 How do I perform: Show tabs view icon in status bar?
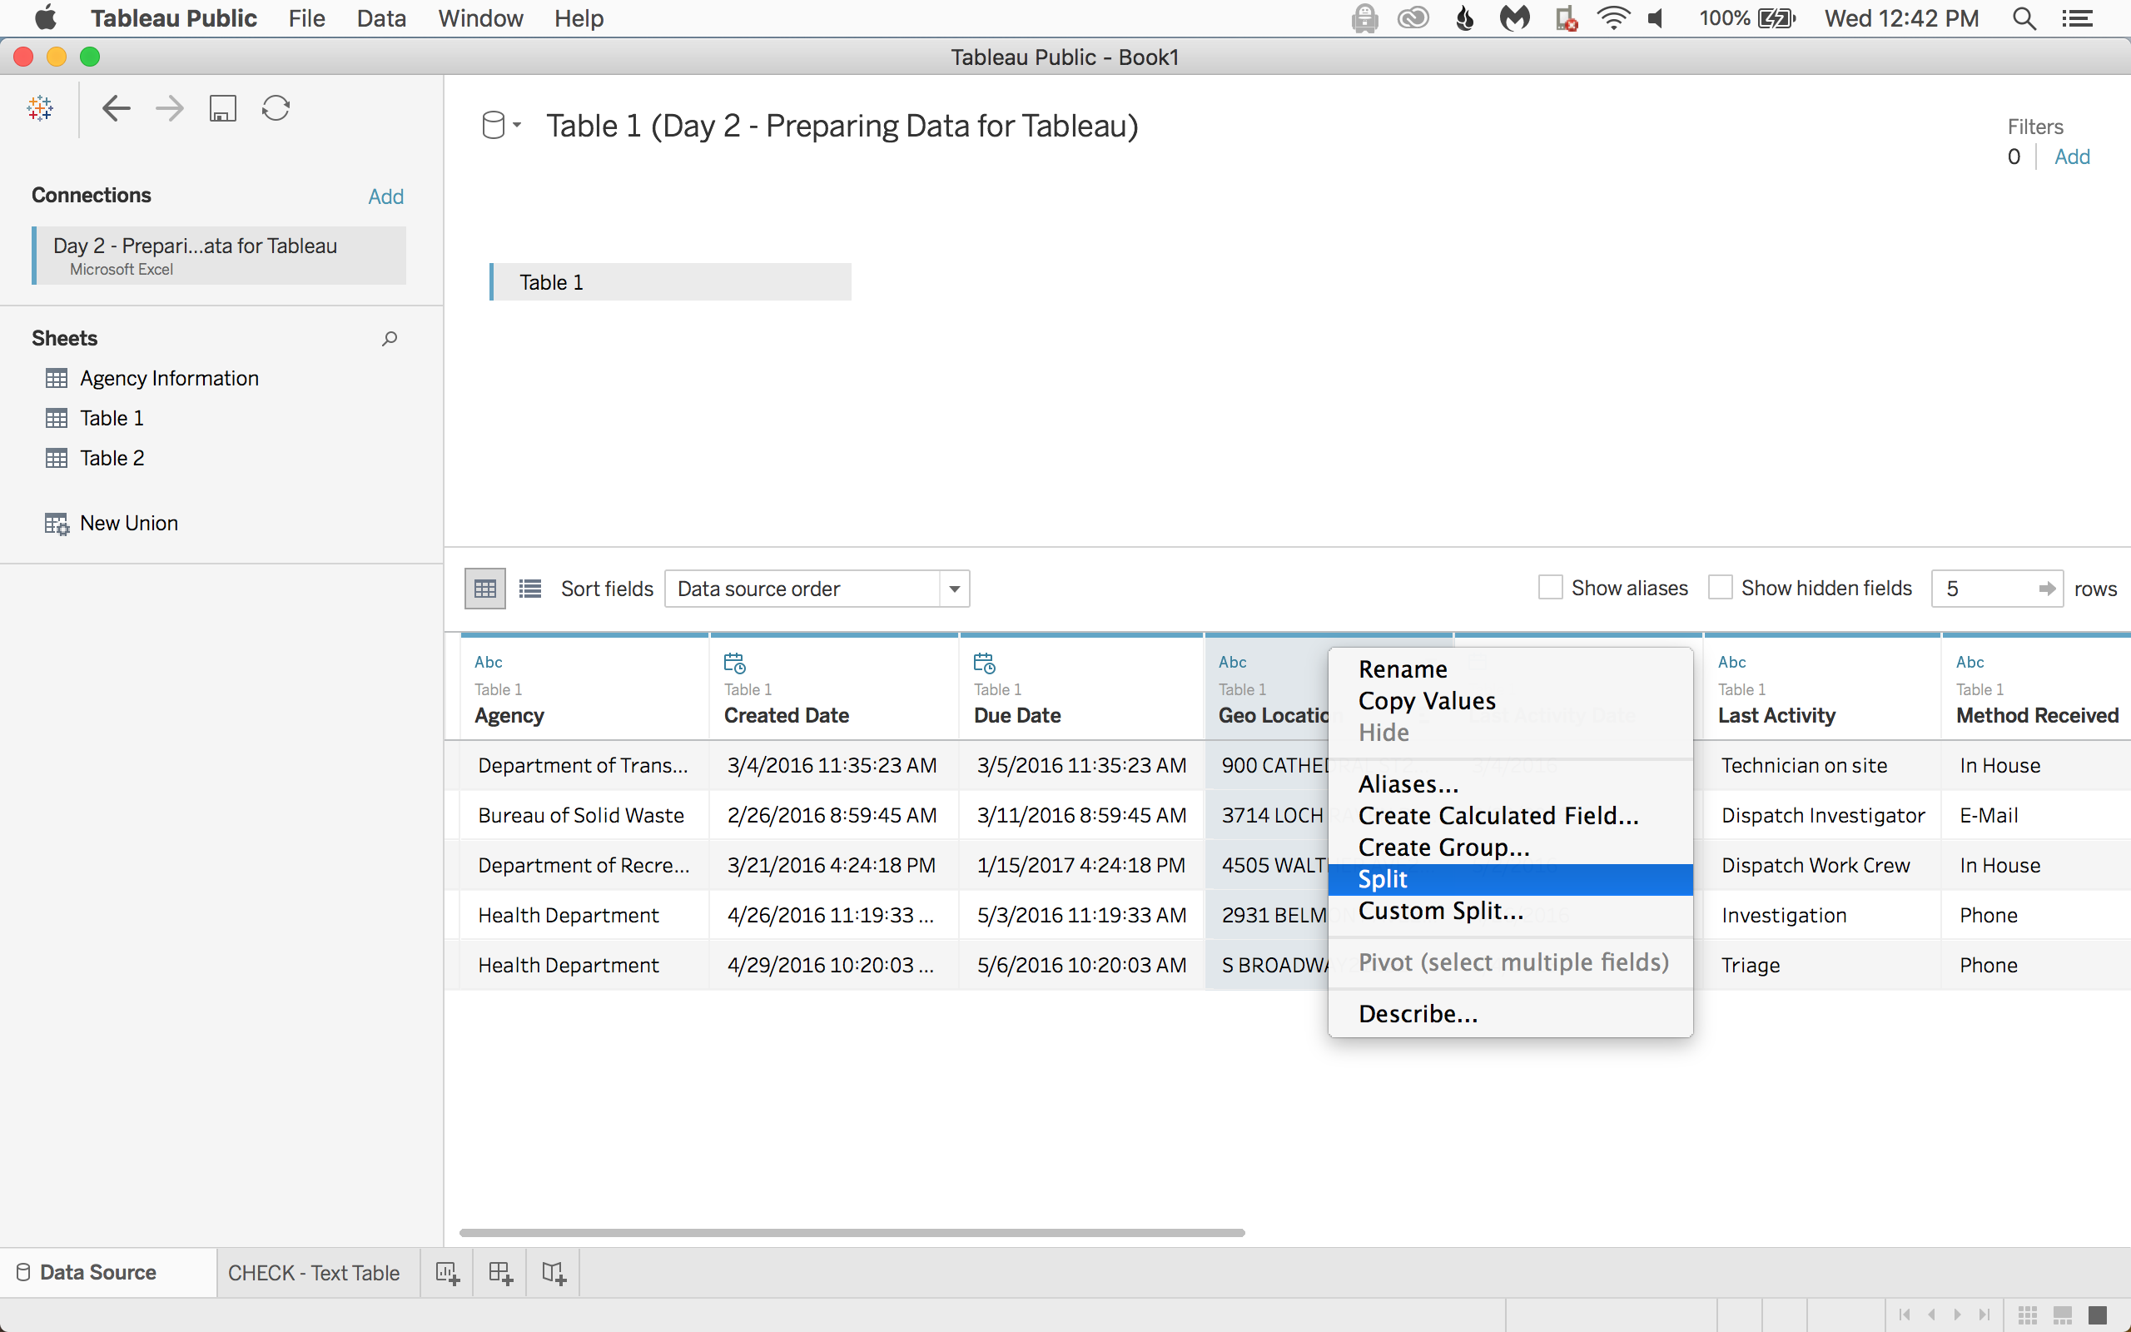tap(2098, 1315)
